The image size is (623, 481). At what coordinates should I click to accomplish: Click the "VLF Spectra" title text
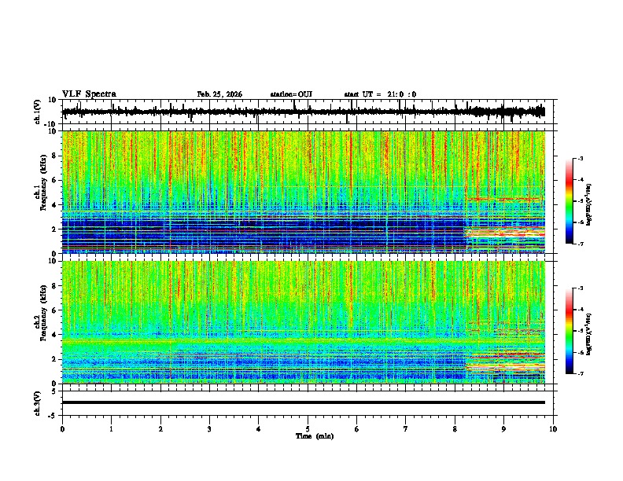89,94
